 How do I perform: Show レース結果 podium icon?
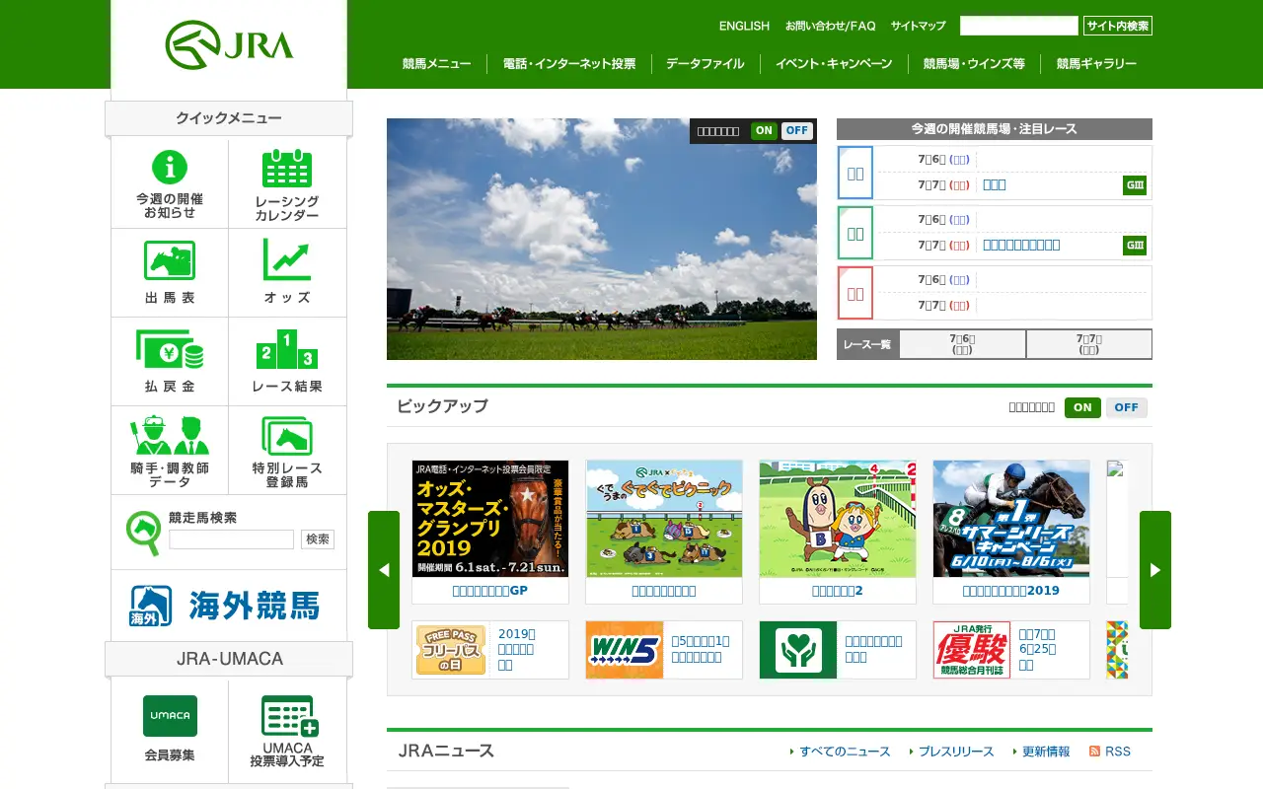coord(287,361)
